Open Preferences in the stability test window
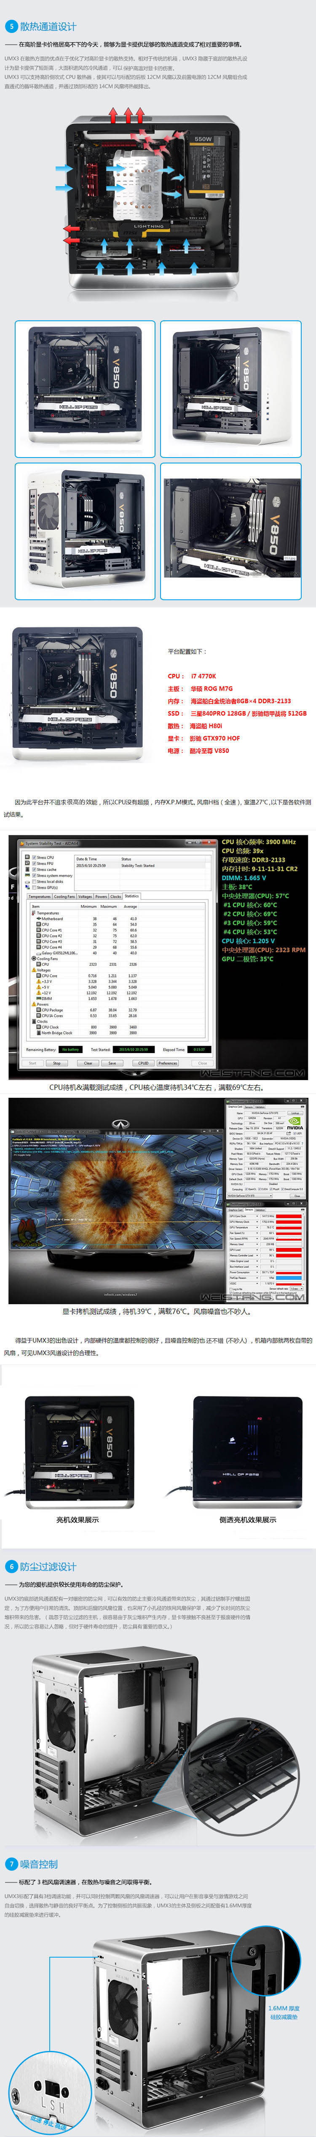The height and width of the screenshot is (2137, 316). [167, 1063]
